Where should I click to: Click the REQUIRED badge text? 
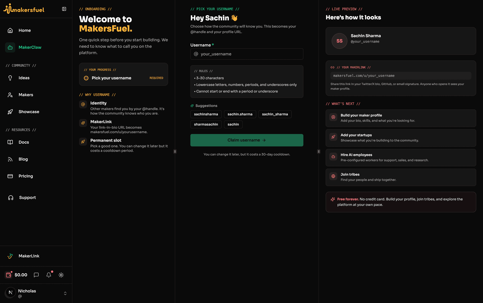(x=156, y=78)
